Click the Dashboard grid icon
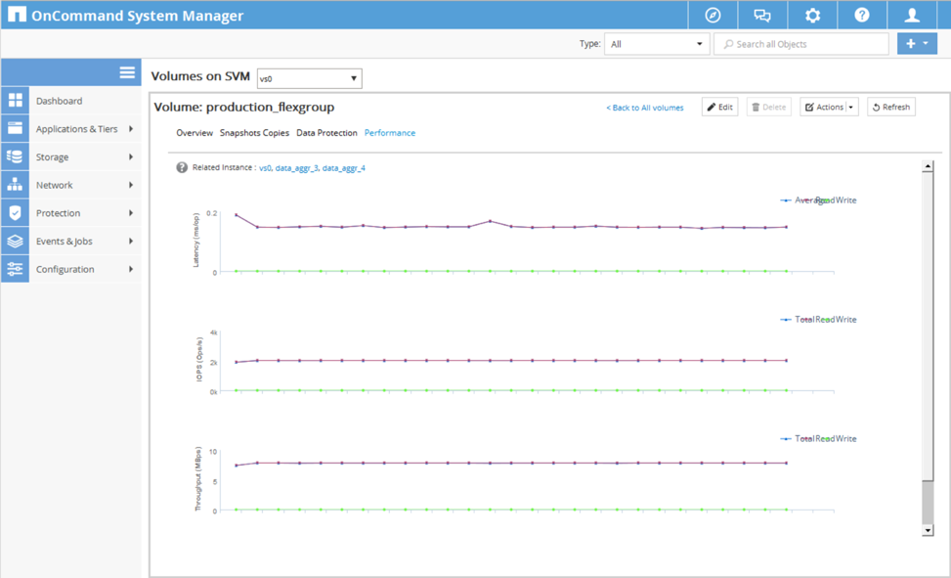The image size is (951, 578). [16, 101]
